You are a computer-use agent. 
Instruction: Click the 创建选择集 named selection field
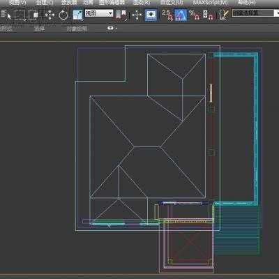pyautogui.click(x=252, y=13)
